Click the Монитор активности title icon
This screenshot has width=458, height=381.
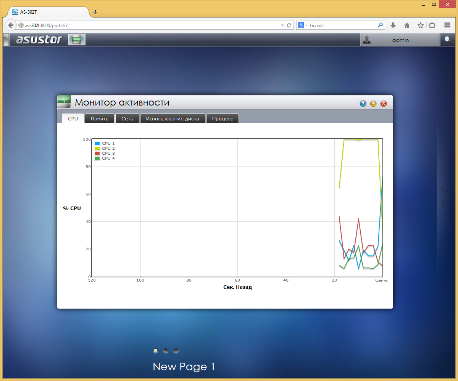point(64,102)
